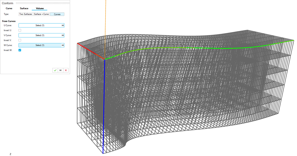The image size is (297, 156).
Task: Clear the U Curve selection icon
Action: point(62,25)
